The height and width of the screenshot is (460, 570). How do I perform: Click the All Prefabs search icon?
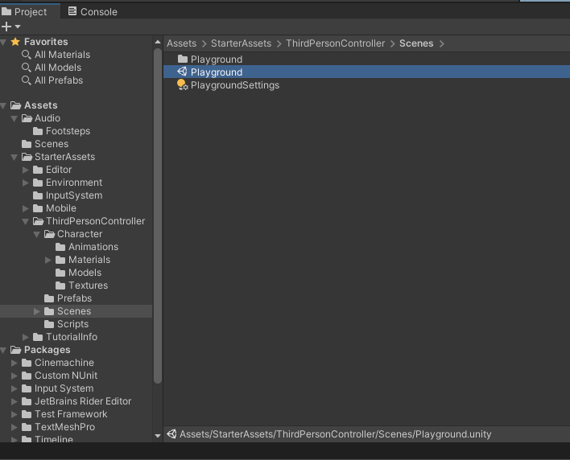[x=27, y=80]
